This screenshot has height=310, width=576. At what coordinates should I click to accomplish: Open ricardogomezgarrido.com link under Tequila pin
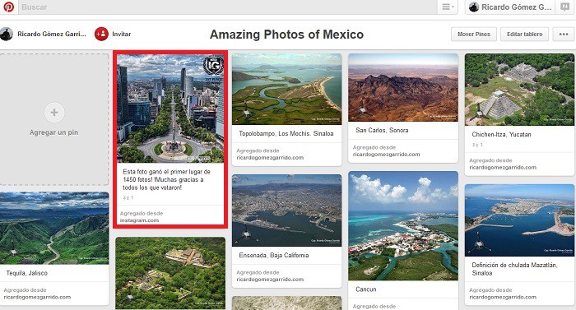click(x=37, y=297)
